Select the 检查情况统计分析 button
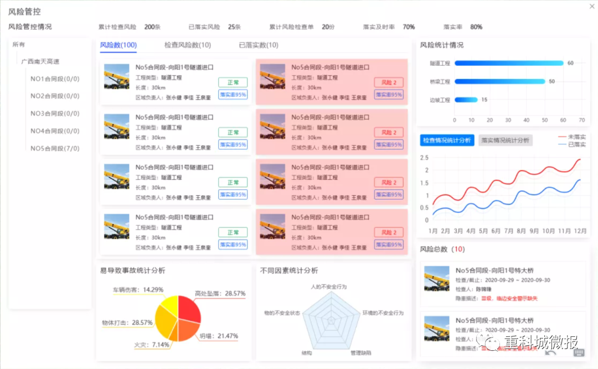The width and height of the screenshot is (598, 369). 446,140
